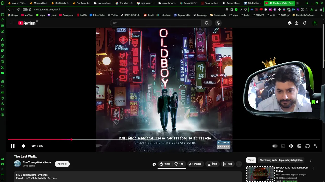Expand more filter chips with right chevron
The height and width of the screenshot is (182, 325).
[x=310, y=160]
